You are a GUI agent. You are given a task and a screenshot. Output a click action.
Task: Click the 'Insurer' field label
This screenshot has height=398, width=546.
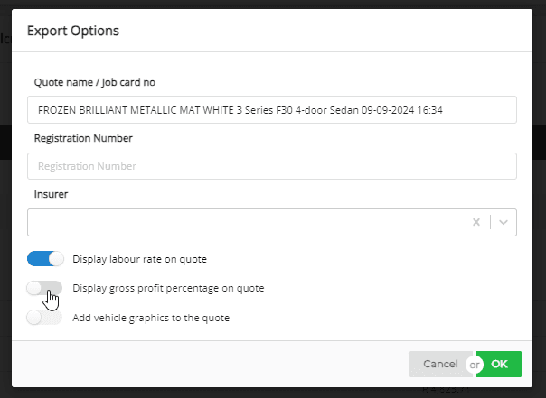(52, 194)
